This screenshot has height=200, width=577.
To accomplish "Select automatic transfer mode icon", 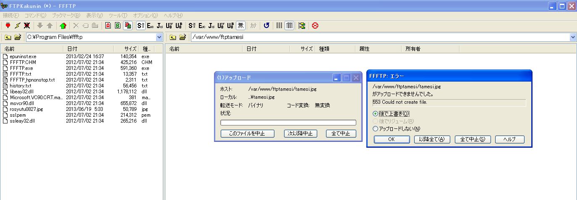I will pos(128,26).
